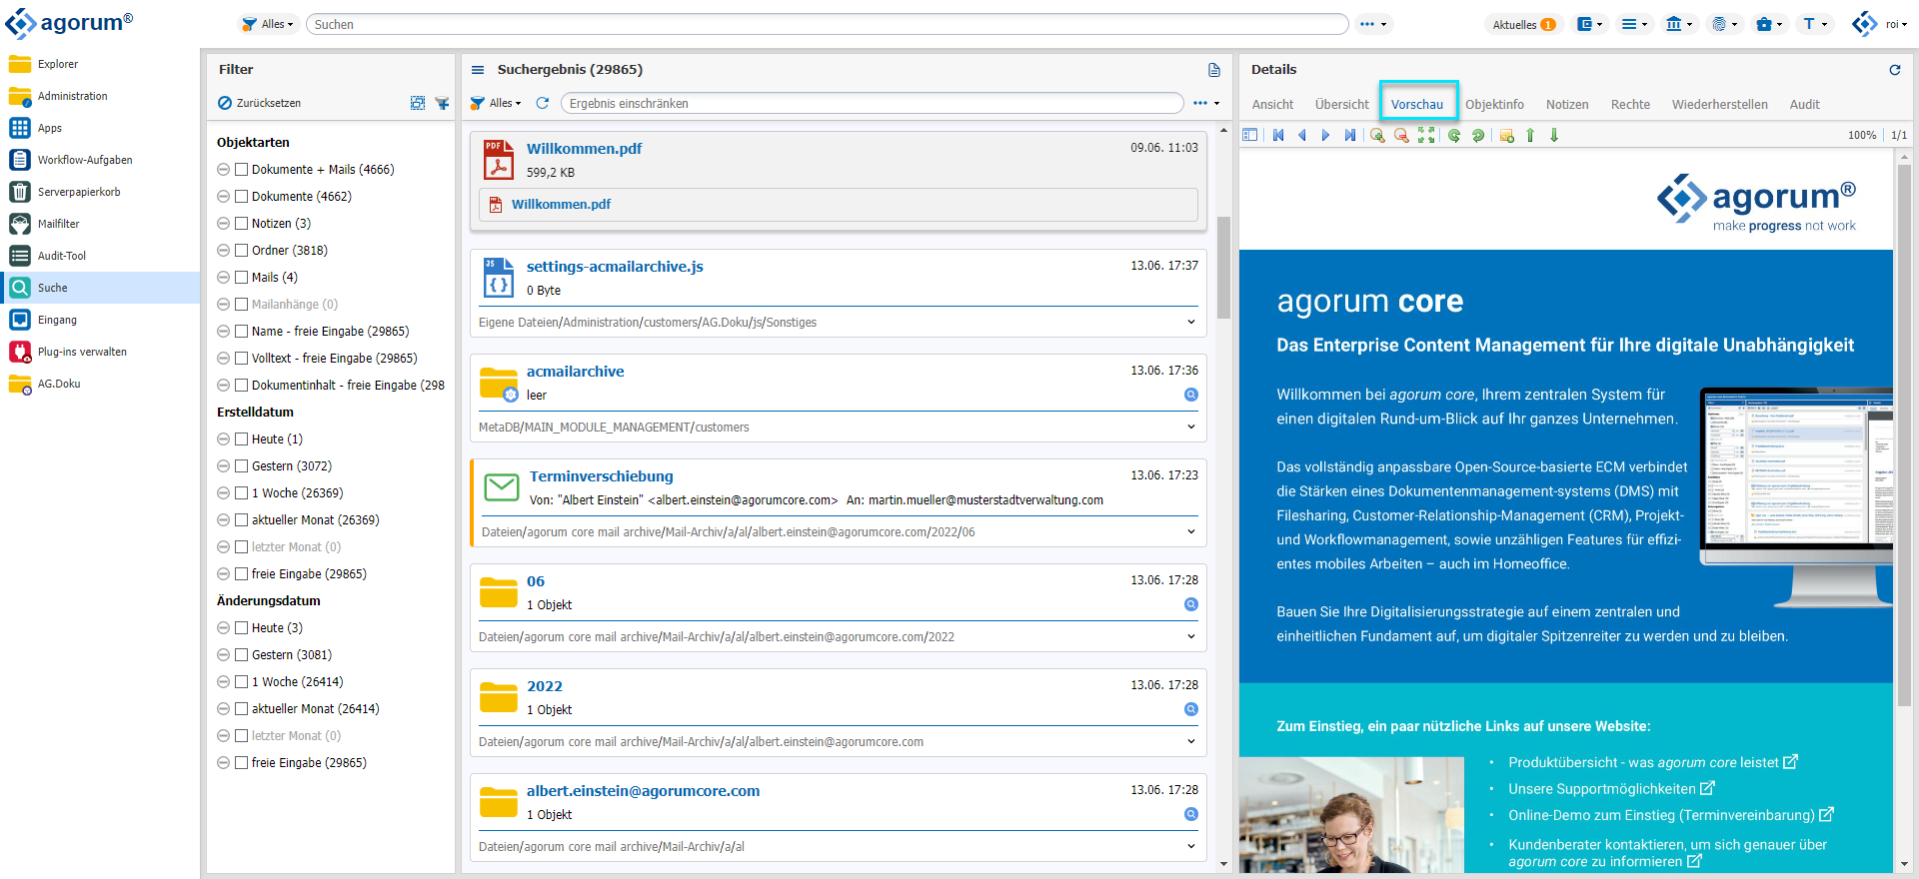Screen dimensions: 1919x879
Task: Go to next page in preview
Action: (1326, 135)
